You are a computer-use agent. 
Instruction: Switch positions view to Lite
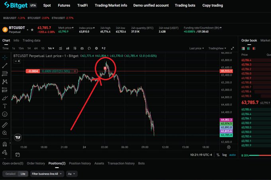tap(23, 174)
